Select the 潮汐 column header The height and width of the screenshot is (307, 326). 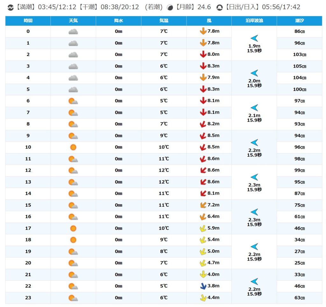(299, 21)
